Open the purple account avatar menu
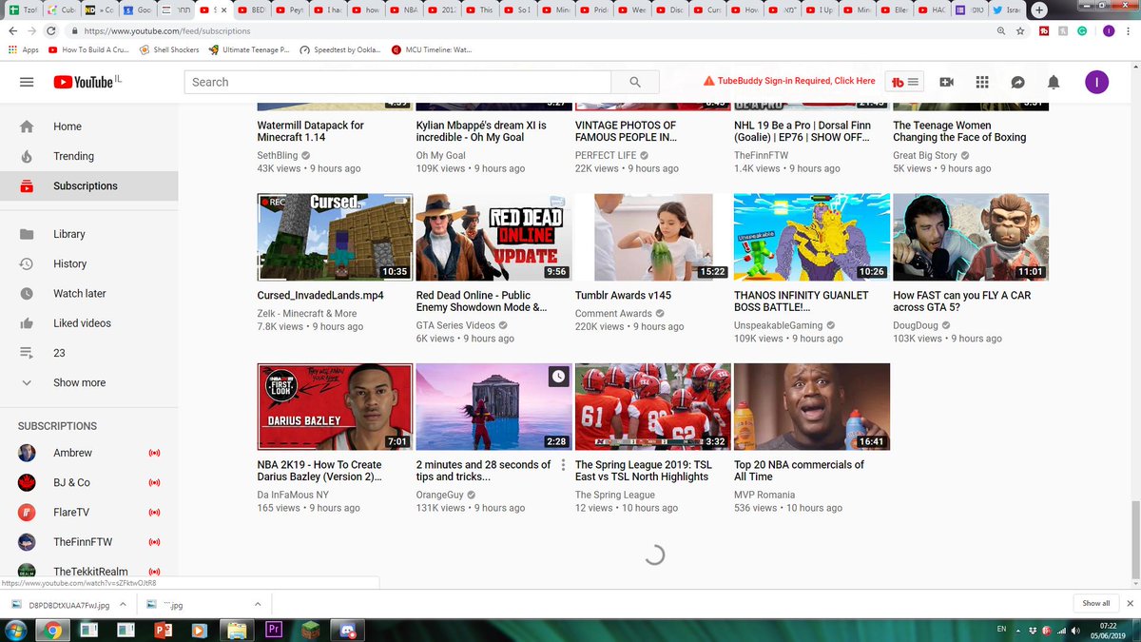Screen dimensions: 1141x642 pyautogui.click(x=1096, y=83)
